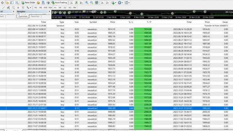The height and width of the screenshot is (131, 233).
Task: Open the arrows objects dropdown
Action: click(31, 7)
